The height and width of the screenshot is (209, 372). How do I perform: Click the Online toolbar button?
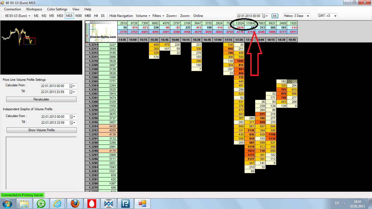click(x=198, y=16)
